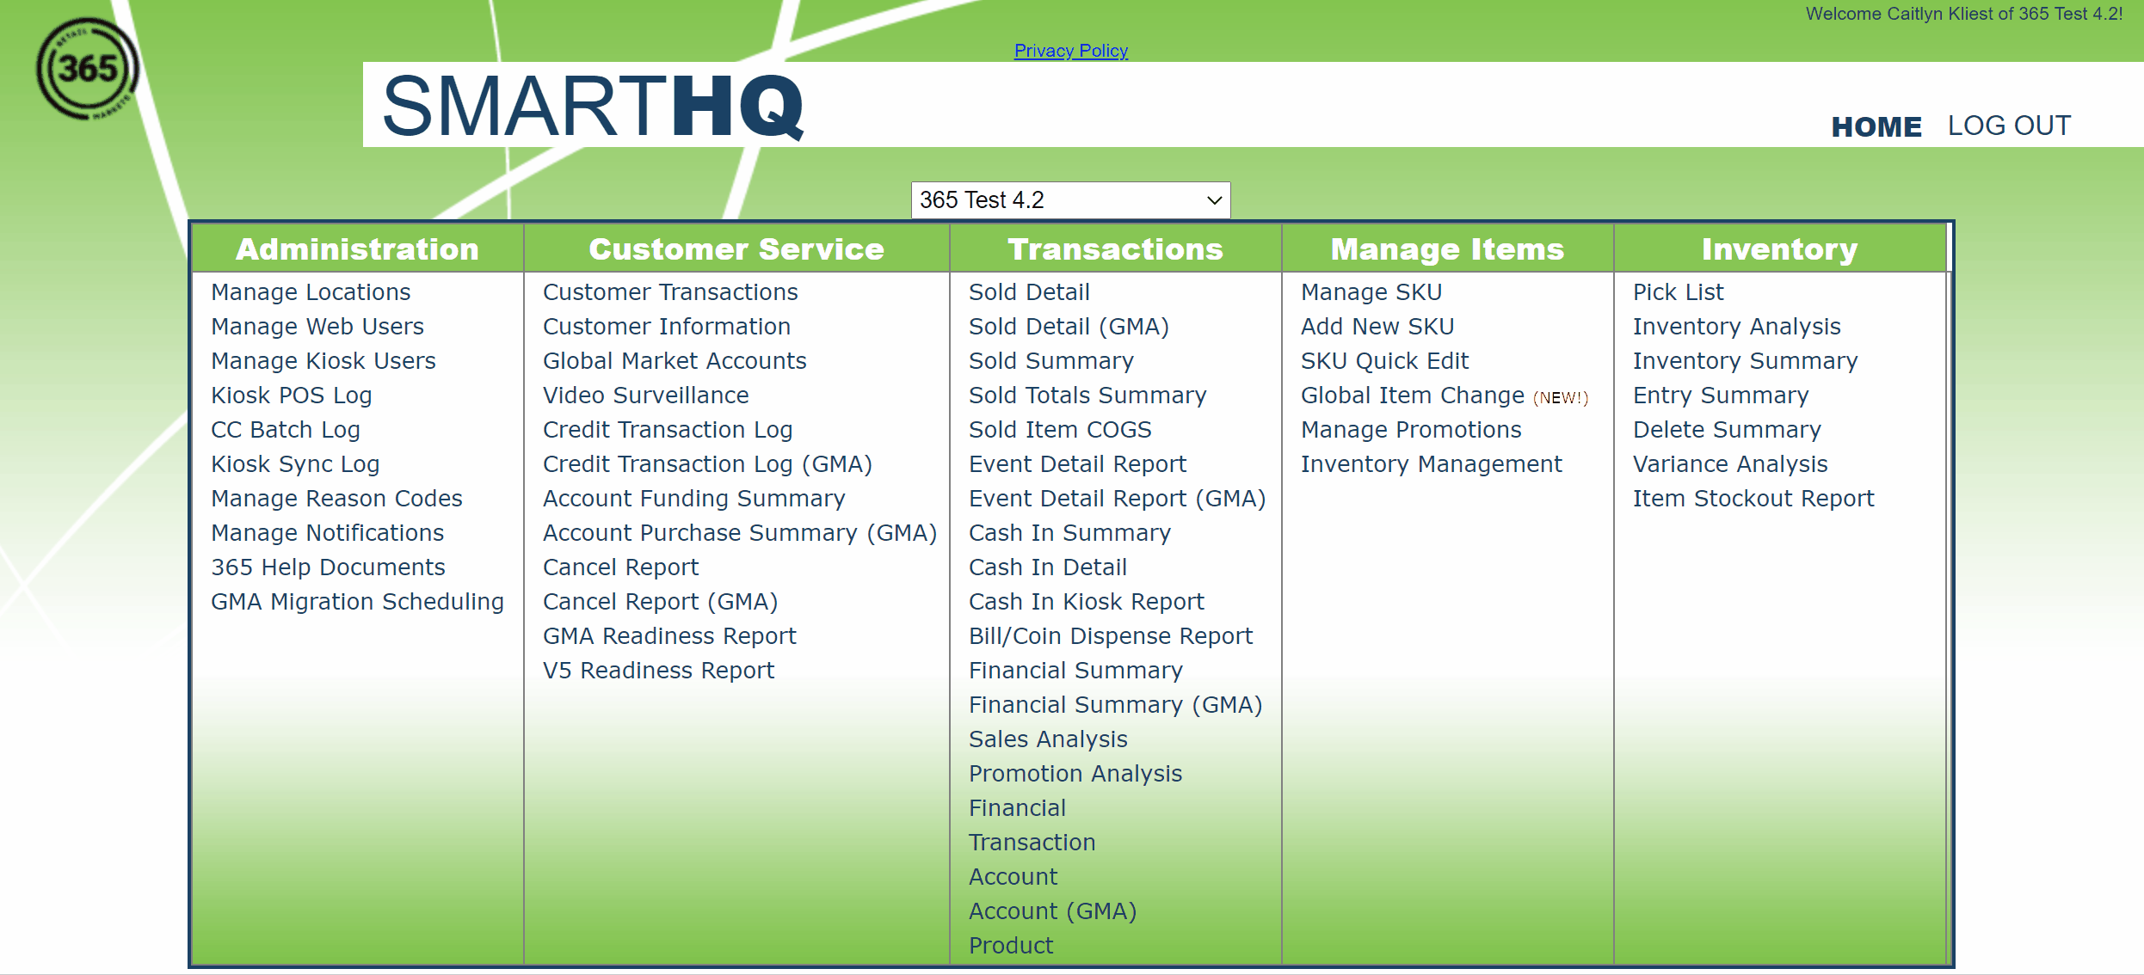Open the Product link
Viewport: 2144px width, 975px height.
click(x=1011, y=946)
